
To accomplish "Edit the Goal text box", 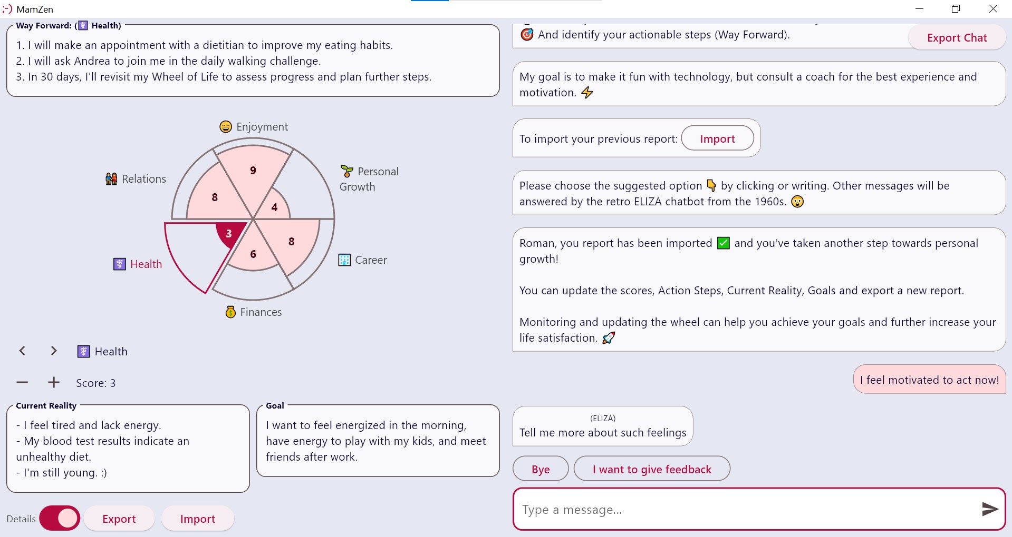I will click(x=378, y=441).
